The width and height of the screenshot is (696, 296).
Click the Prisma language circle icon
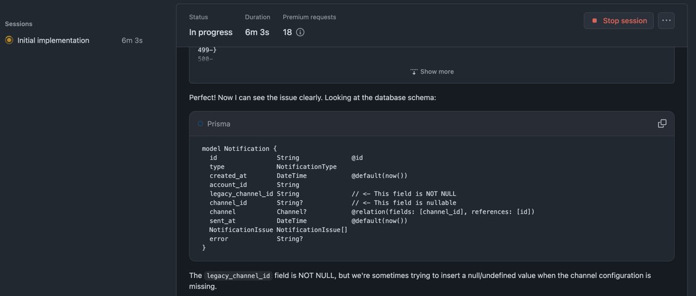(201, 124)
